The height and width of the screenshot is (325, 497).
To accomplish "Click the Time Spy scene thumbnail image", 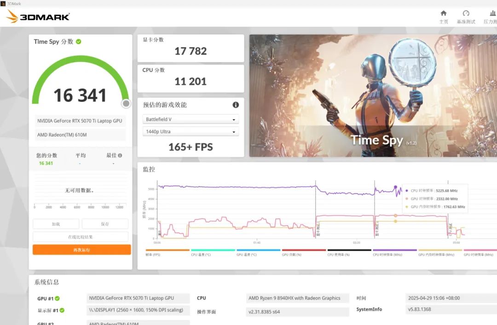I will [x=373, y=95].
